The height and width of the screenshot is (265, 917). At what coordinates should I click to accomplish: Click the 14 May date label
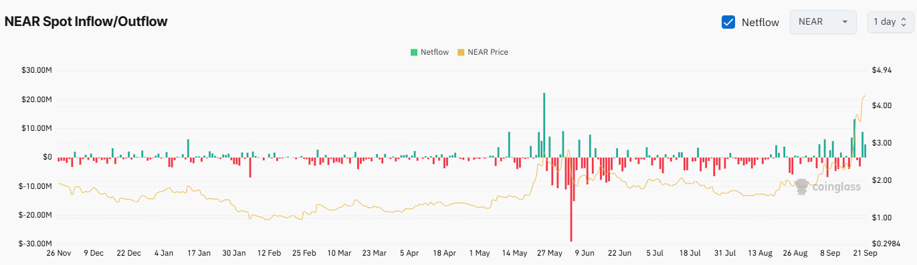point(515,254)
